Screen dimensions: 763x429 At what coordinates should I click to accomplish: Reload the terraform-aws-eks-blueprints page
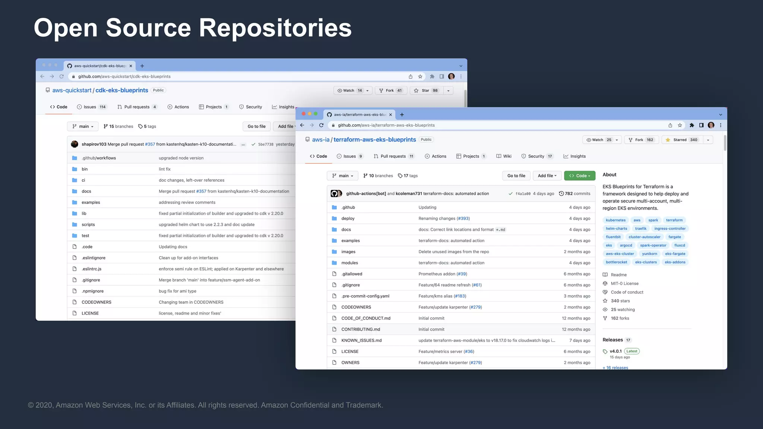click(x=321, y=125)
